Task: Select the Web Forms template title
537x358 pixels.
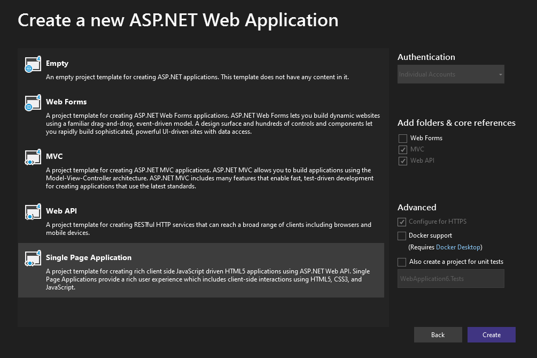Action: (66, 102)
